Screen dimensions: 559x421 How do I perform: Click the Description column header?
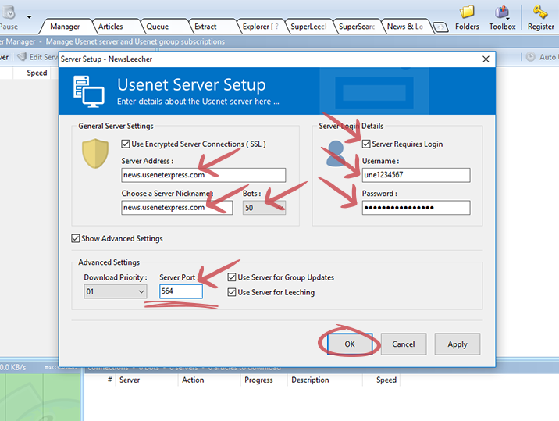point(325,380)
